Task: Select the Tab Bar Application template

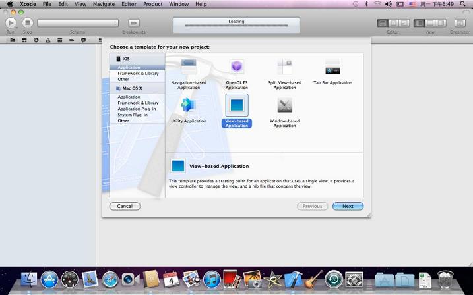Action: (x=332, y=67)
